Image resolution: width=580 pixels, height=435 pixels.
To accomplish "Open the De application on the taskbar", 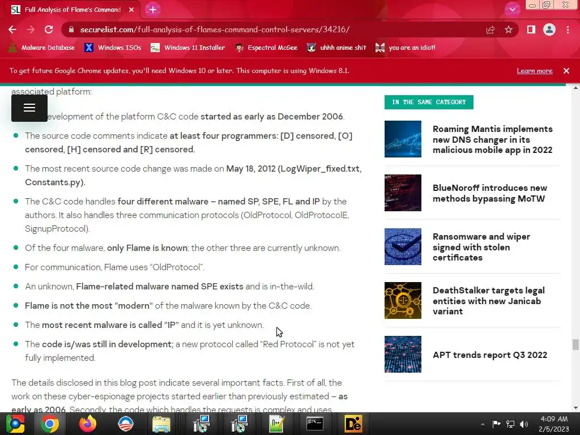I will [352, 424].
